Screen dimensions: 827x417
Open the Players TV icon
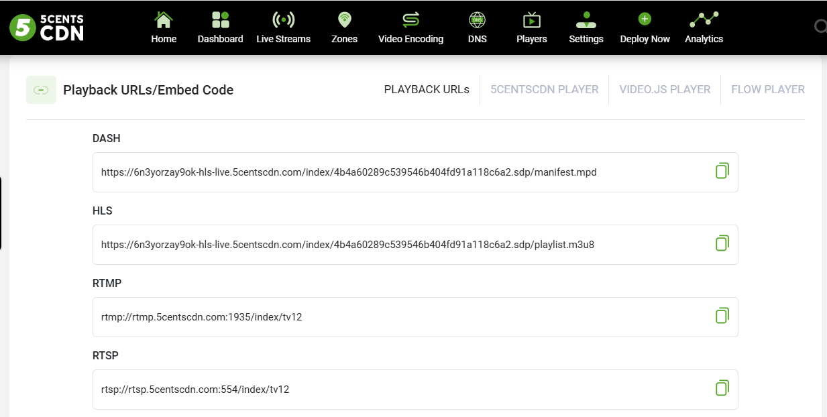point(532,19)
